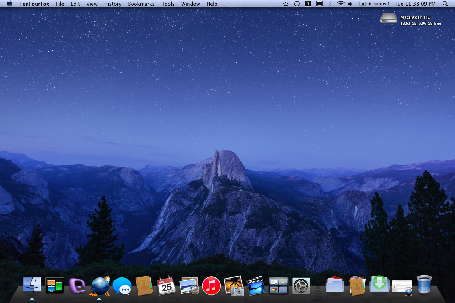455x303 pixels.
Task: Click the Spotlight search magnifier
Action: [x=445, y=4]
